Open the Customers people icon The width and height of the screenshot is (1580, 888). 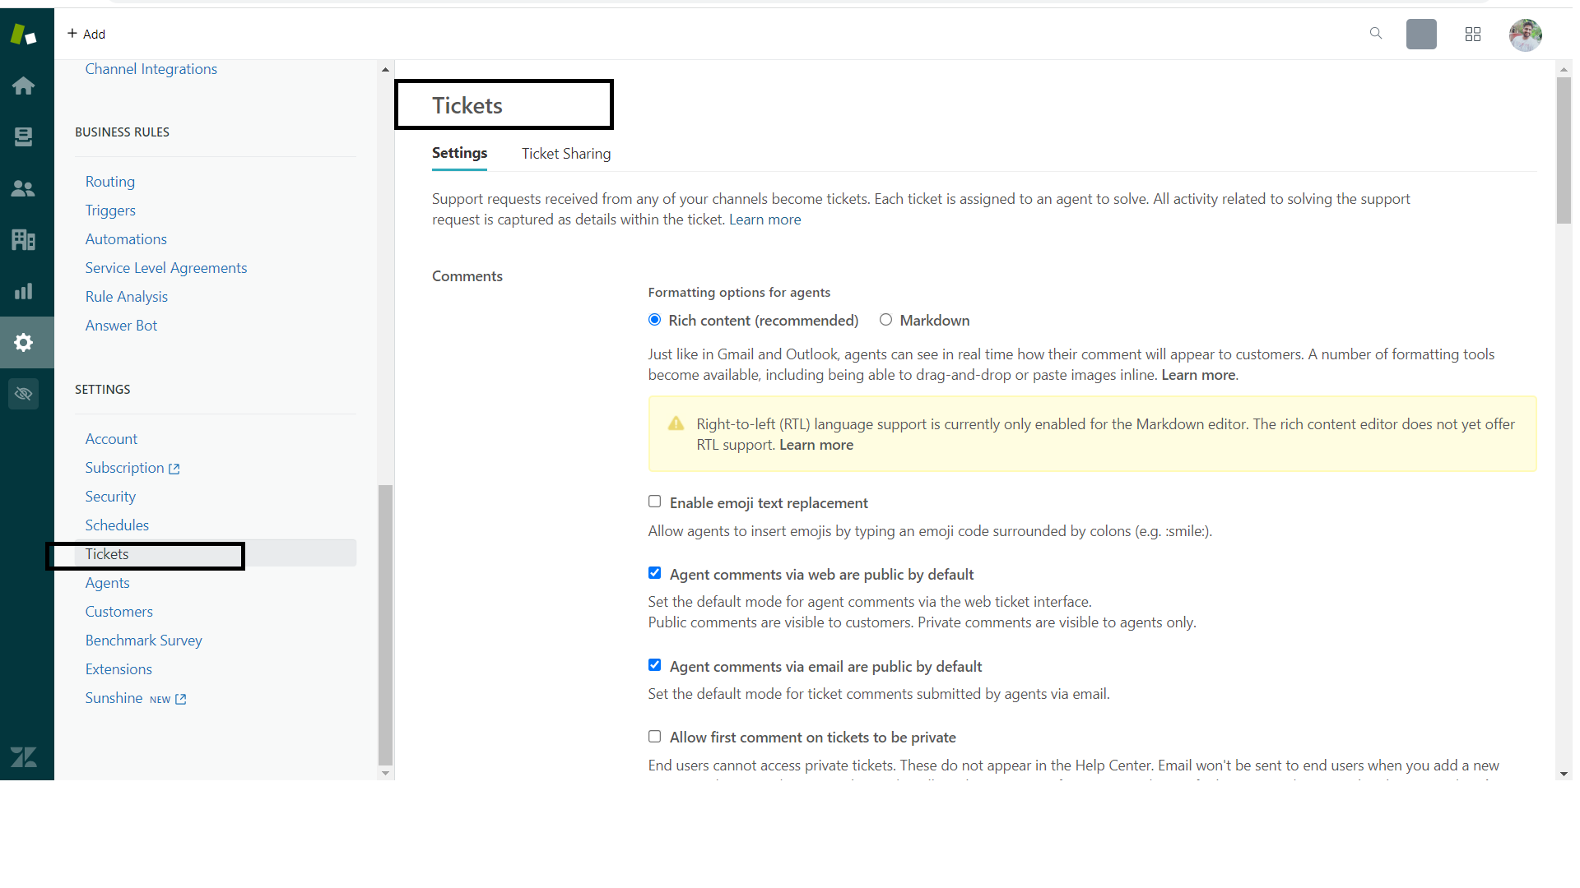point(23,188)
